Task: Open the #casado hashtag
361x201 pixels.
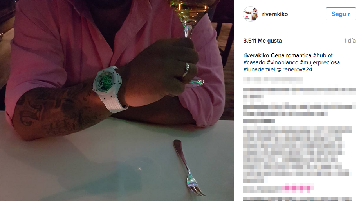Action: pos(254,62)
